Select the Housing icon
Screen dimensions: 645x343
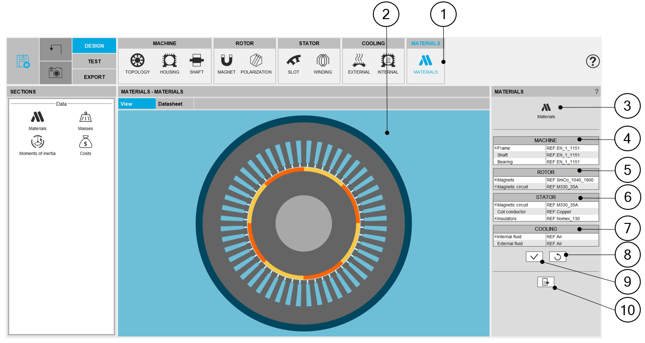(169, 61)
